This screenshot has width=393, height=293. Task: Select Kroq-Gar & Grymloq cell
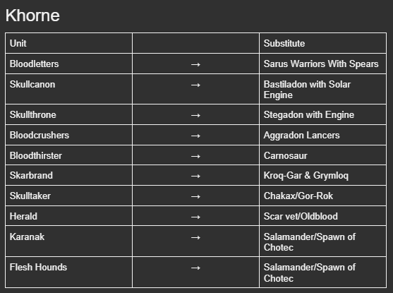pos(322,175)
